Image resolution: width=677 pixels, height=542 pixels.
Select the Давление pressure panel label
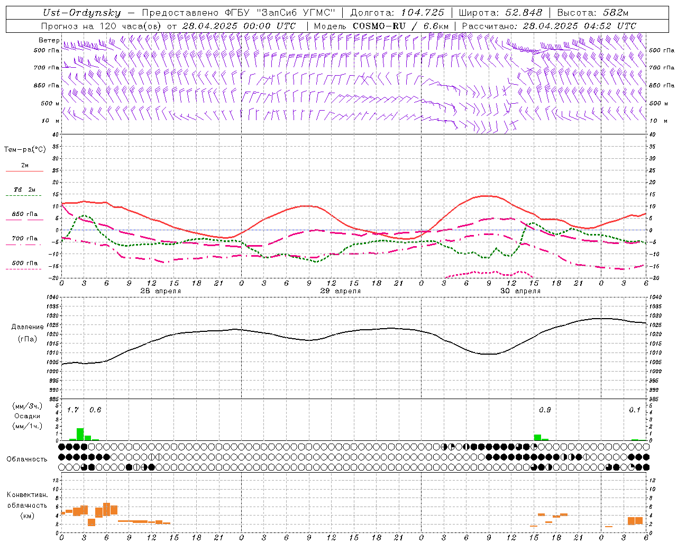28,327
